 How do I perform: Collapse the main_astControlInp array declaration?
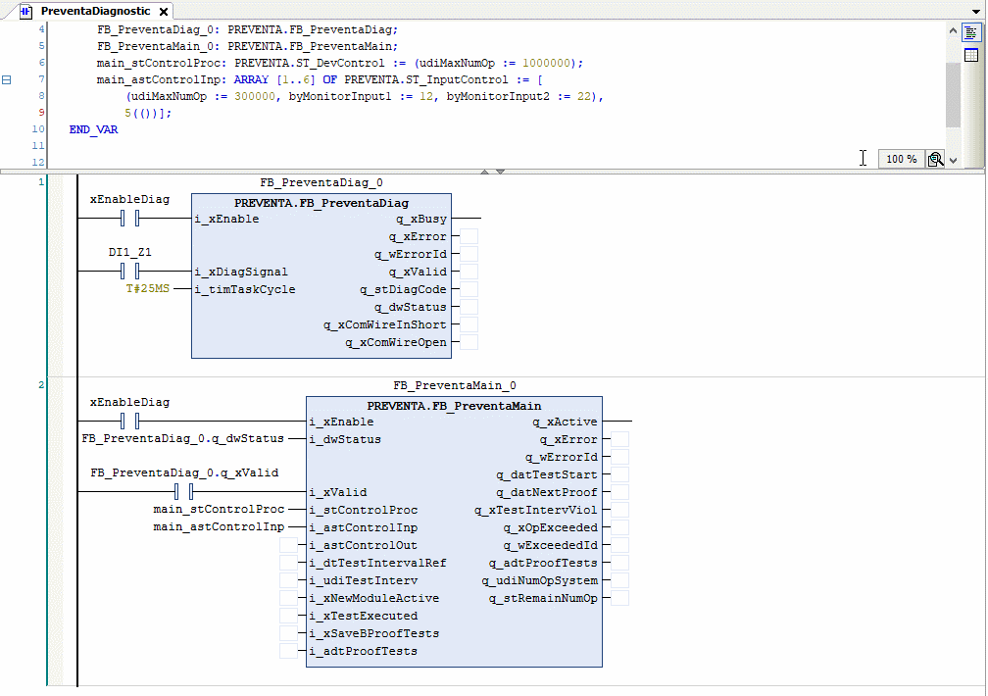(x=7, y=79)
